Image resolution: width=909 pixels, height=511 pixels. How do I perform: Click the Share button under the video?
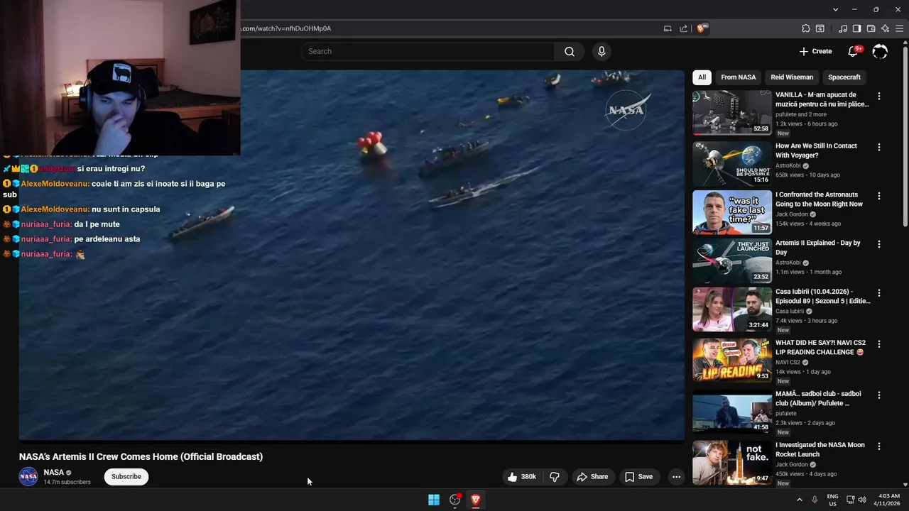(x=592, y=477)
